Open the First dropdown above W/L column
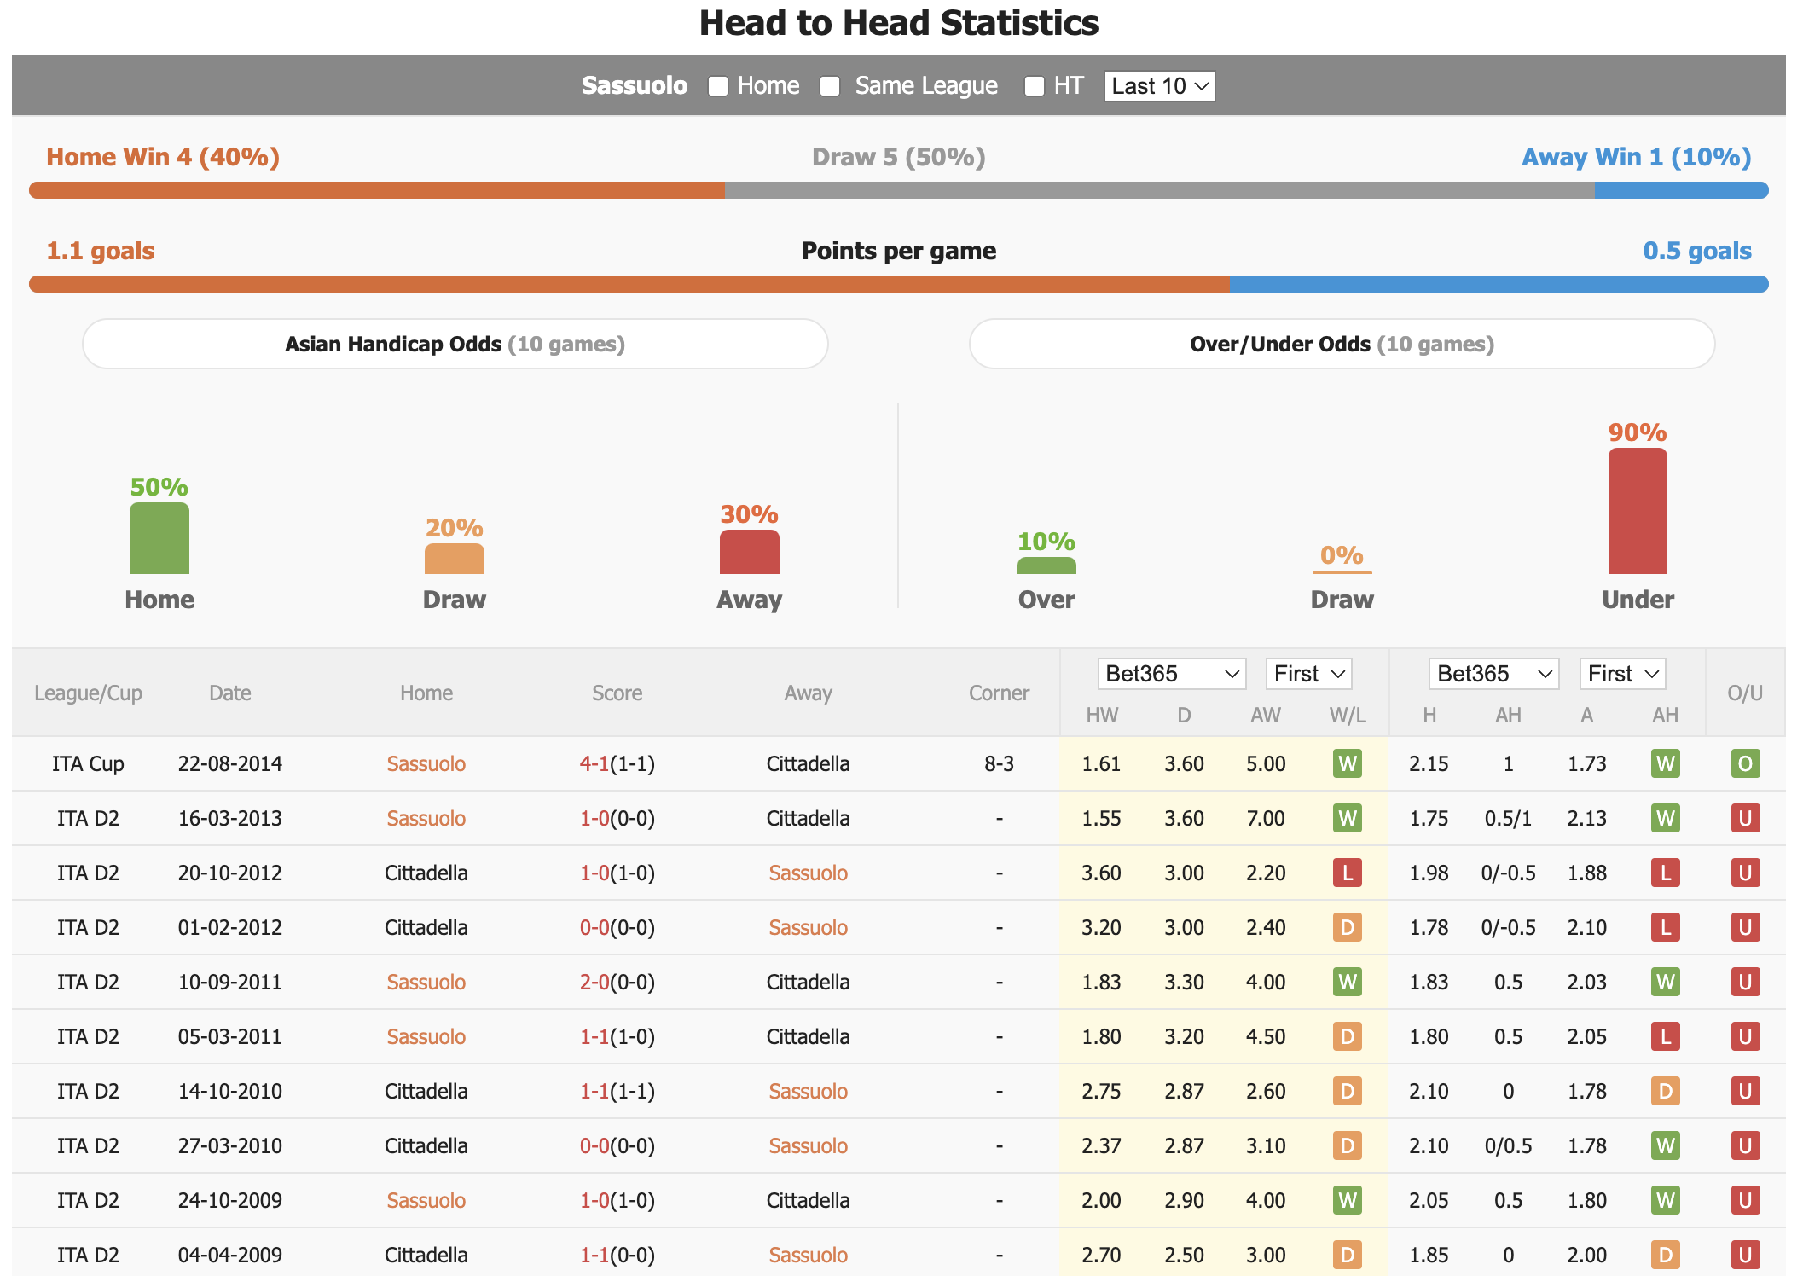The height and width of the screenshot is (1276, 1803). (x=1308, y=674)
